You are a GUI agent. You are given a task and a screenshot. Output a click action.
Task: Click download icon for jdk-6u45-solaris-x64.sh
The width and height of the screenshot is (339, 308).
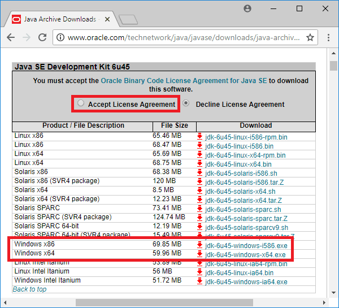199,191
